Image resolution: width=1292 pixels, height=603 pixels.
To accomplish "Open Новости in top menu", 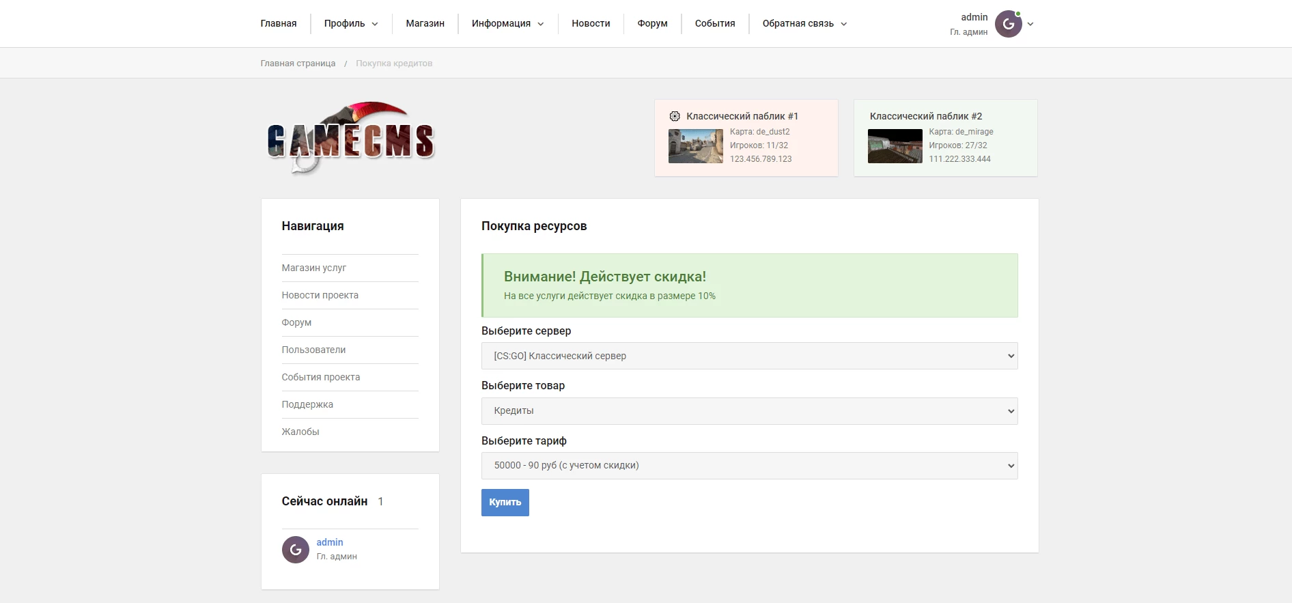I will 591,23.
